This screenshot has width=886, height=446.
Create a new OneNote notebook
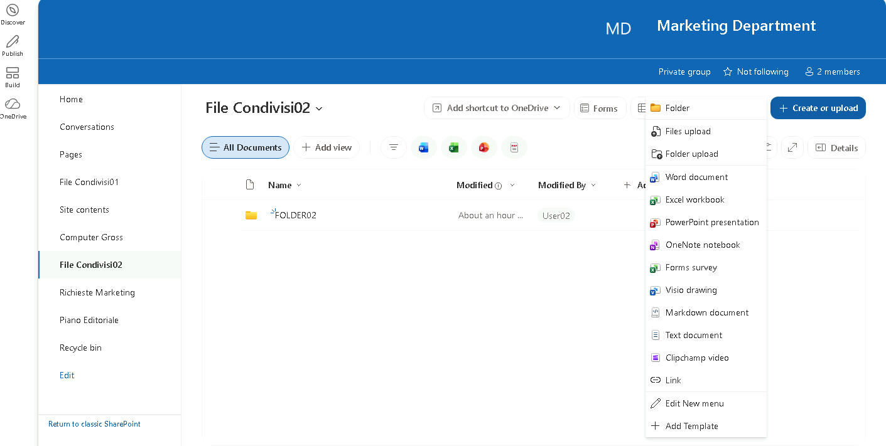click(x=706, y=245)
